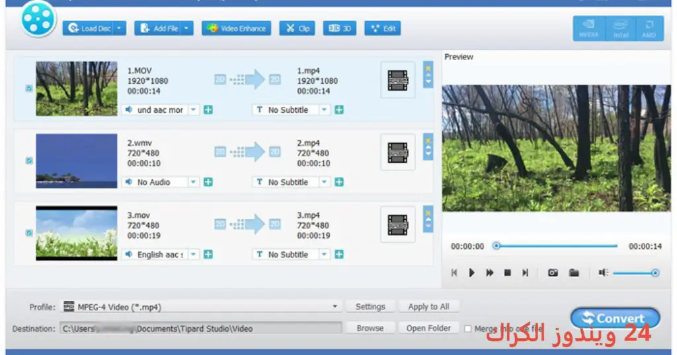This screenshot has width=677, height=355.
Task: Open output format film icon for 1.mp4
Action: pyautogui.click(x=397, y=80)
